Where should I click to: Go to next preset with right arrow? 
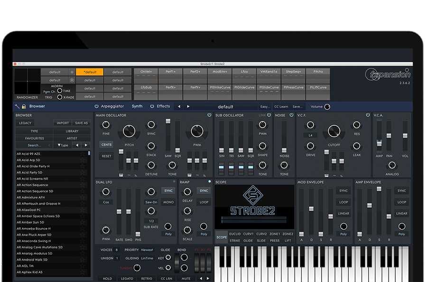tap(188, 106)
